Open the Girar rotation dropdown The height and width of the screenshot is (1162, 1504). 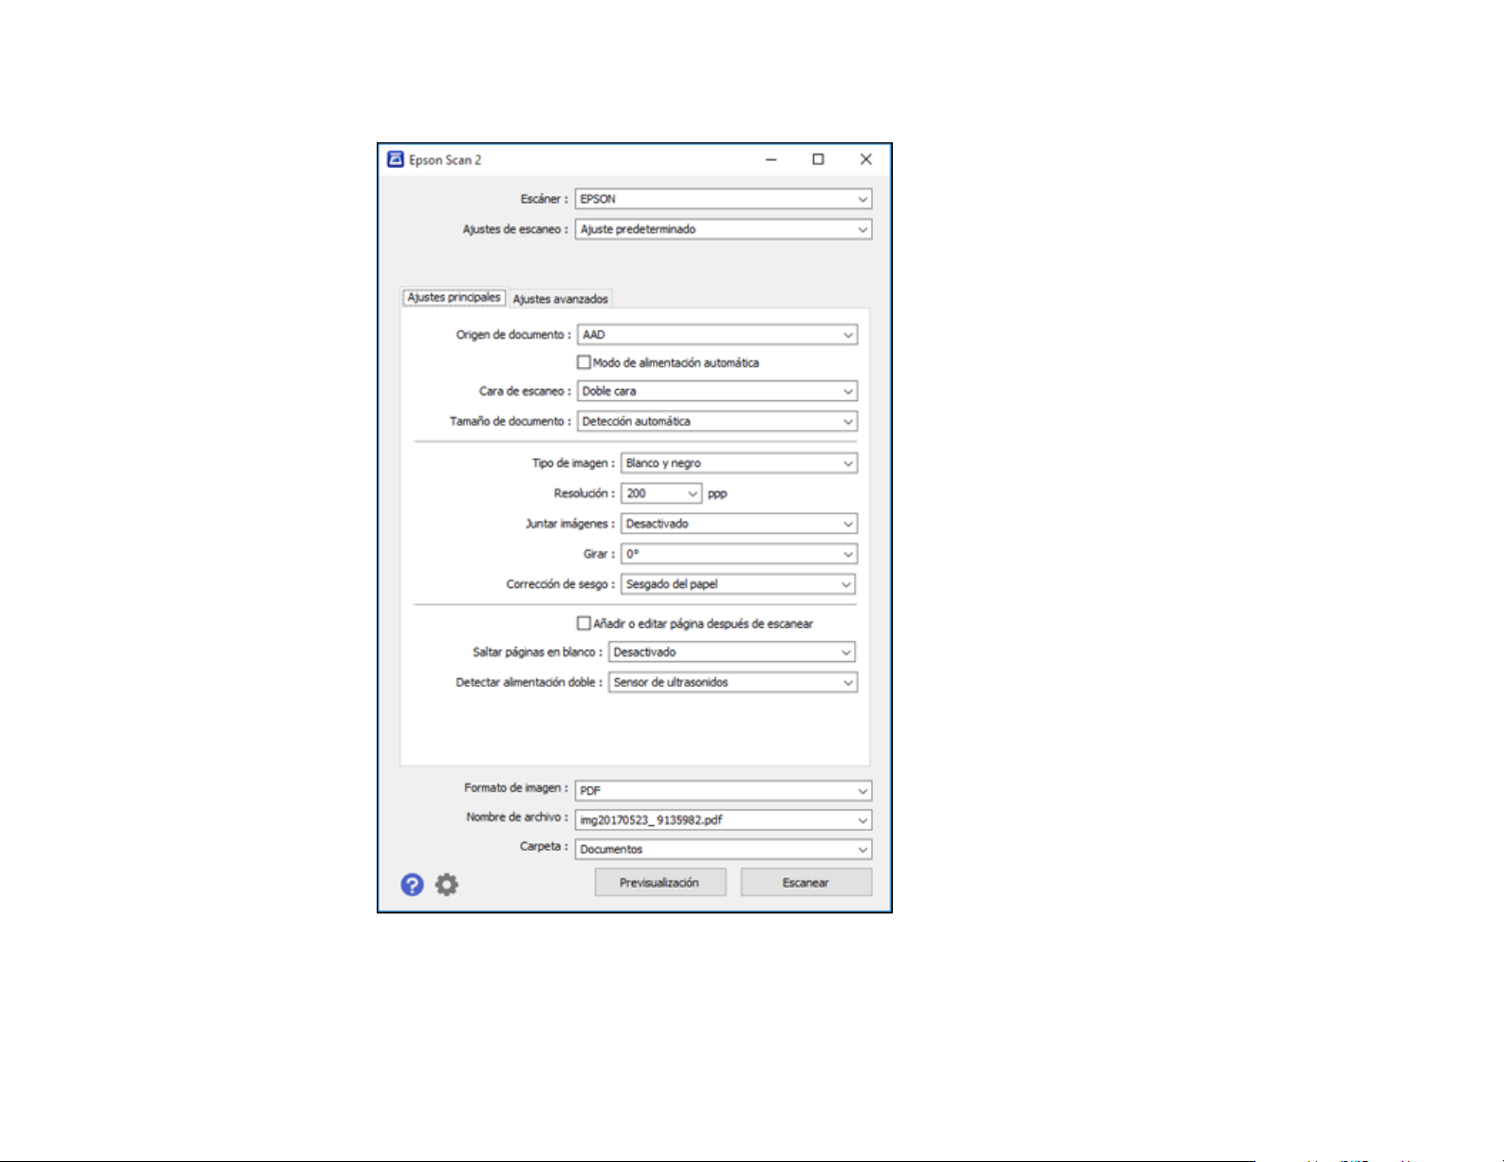coord(739,554)
